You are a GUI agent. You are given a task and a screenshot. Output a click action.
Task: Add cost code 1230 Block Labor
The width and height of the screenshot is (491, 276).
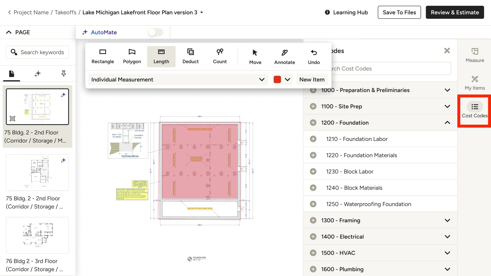tap(313, 171)
